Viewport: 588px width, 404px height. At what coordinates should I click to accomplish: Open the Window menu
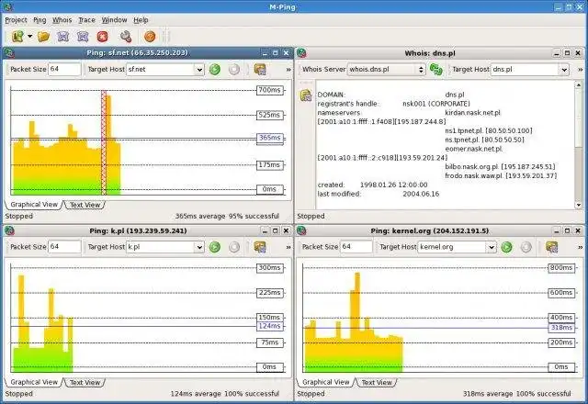pyautogui.click(x=114, y=20)
